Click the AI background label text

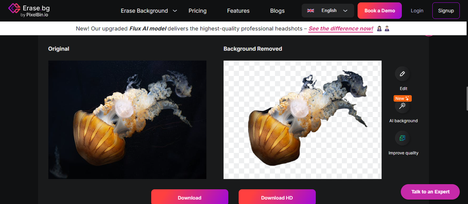click(x=403, y=121)
